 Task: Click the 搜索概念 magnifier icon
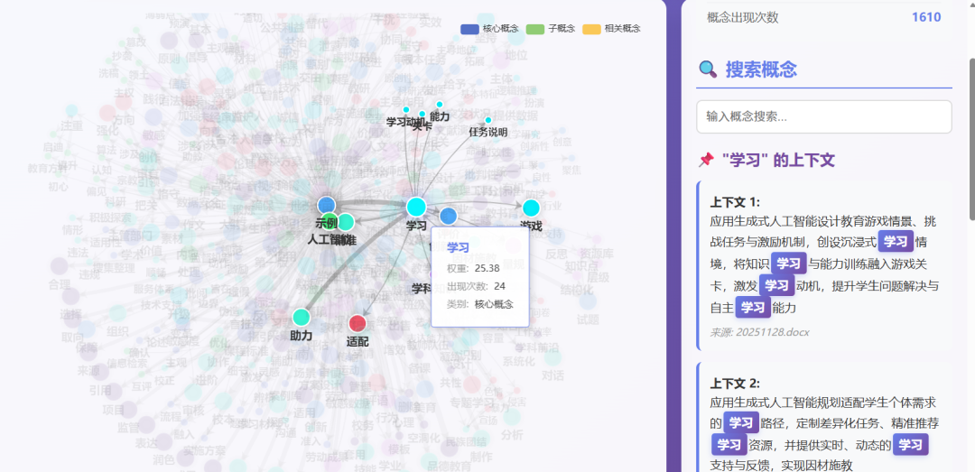[x=708, y=69]
